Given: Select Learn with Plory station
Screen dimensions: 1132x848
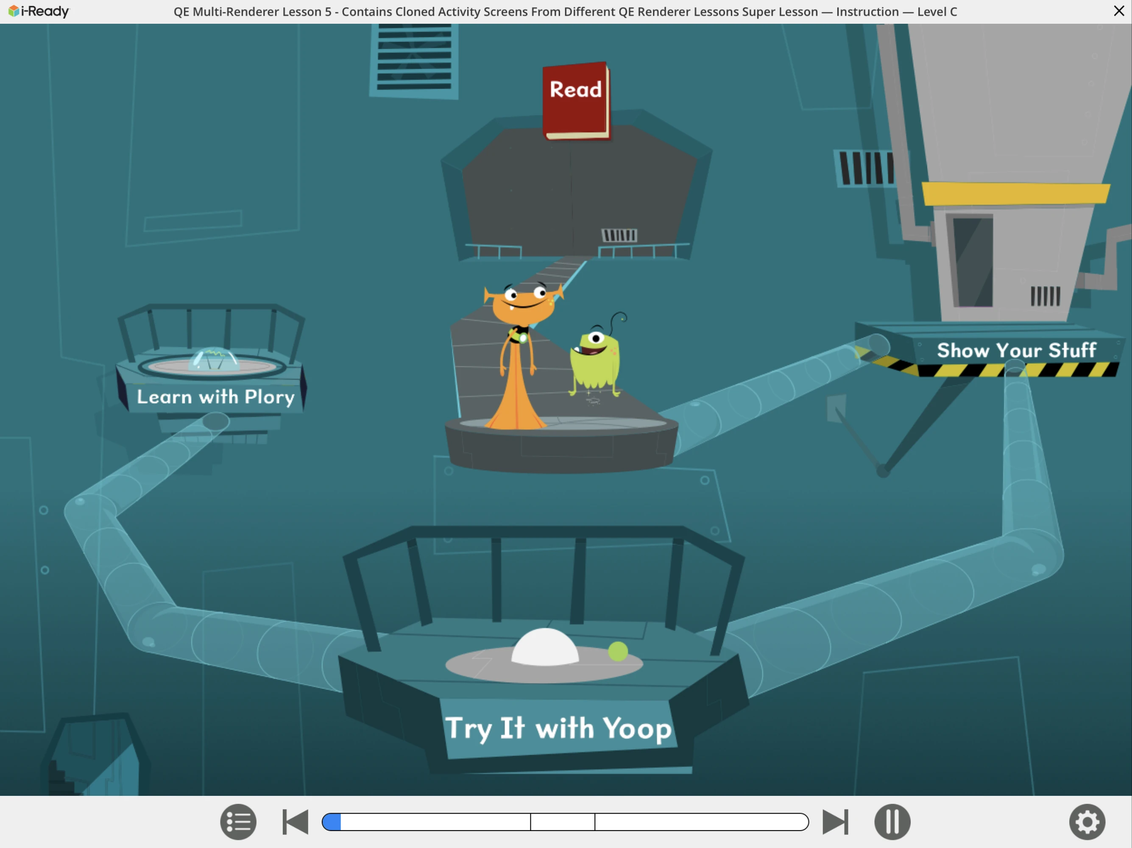Looking at the screenshot, I should pyautogui.click(x=215, y=396).
